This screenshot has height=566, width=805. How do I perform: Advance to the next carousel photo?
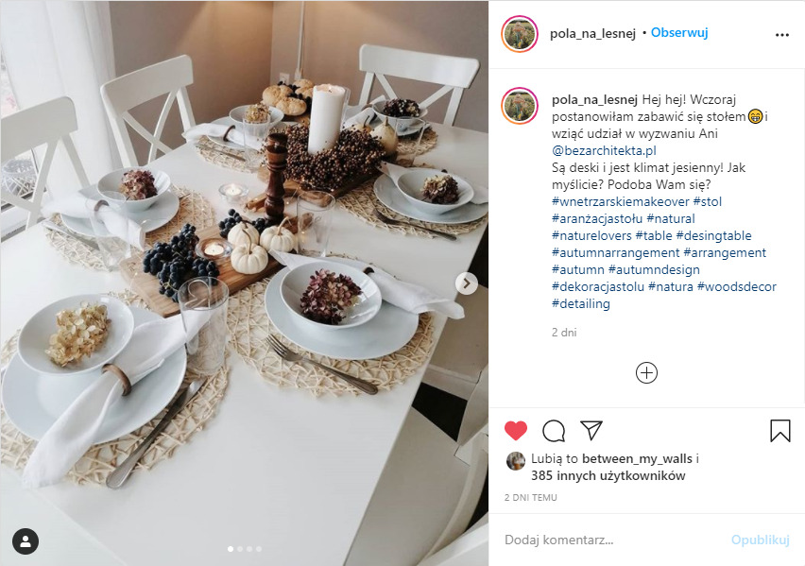coord(467,283)
